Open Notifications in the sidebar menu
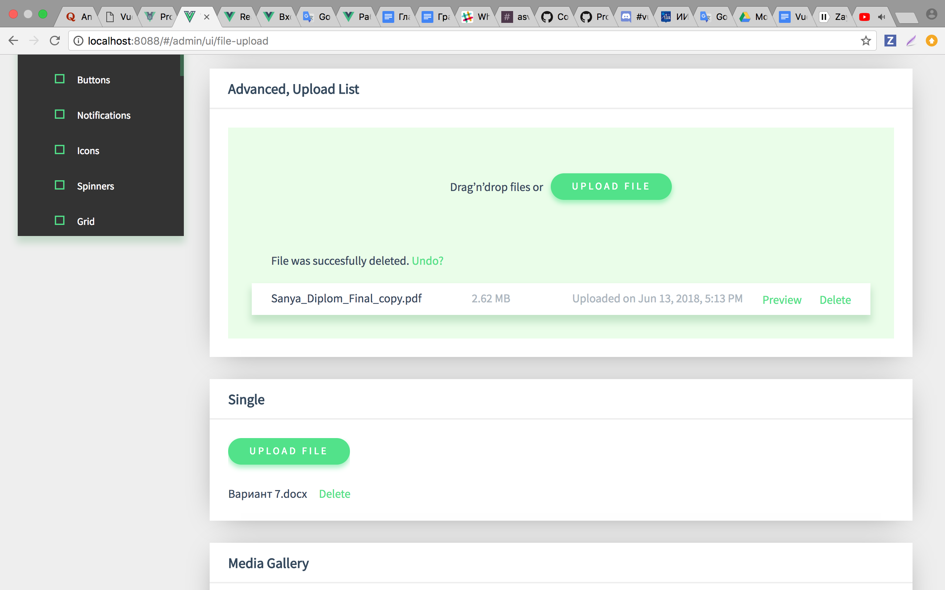Screen dimensions: 945x590 click(x=103, y=115)
